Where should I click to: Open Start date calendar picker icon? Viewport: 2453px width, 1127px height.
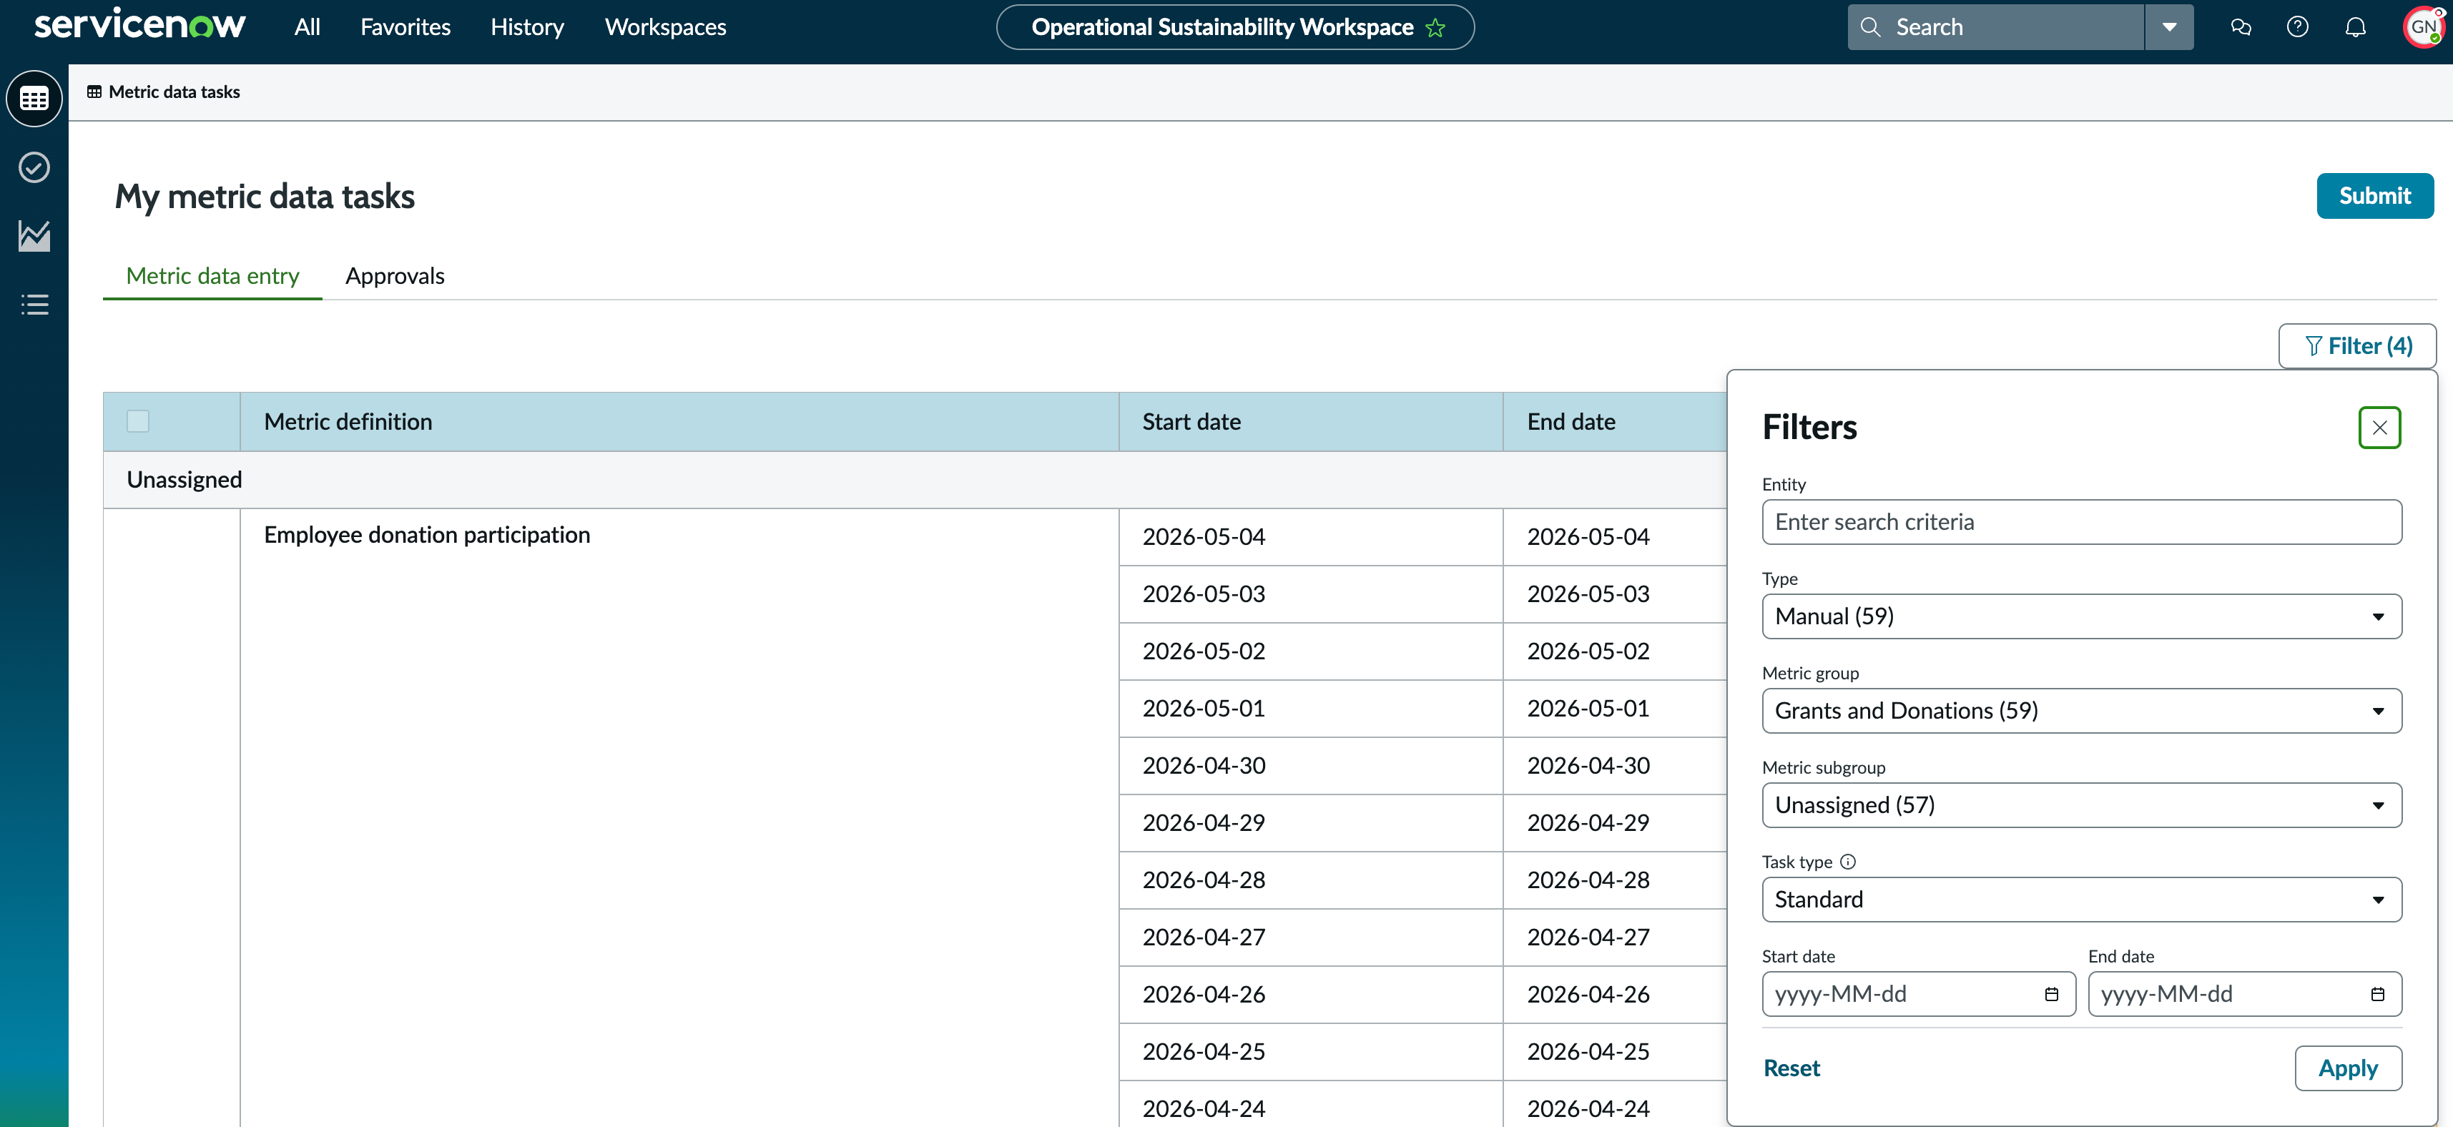coord(2051,994)
